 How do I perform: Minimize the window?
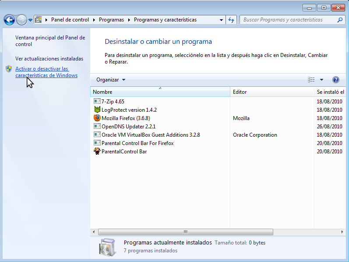(x=310, y=8)
